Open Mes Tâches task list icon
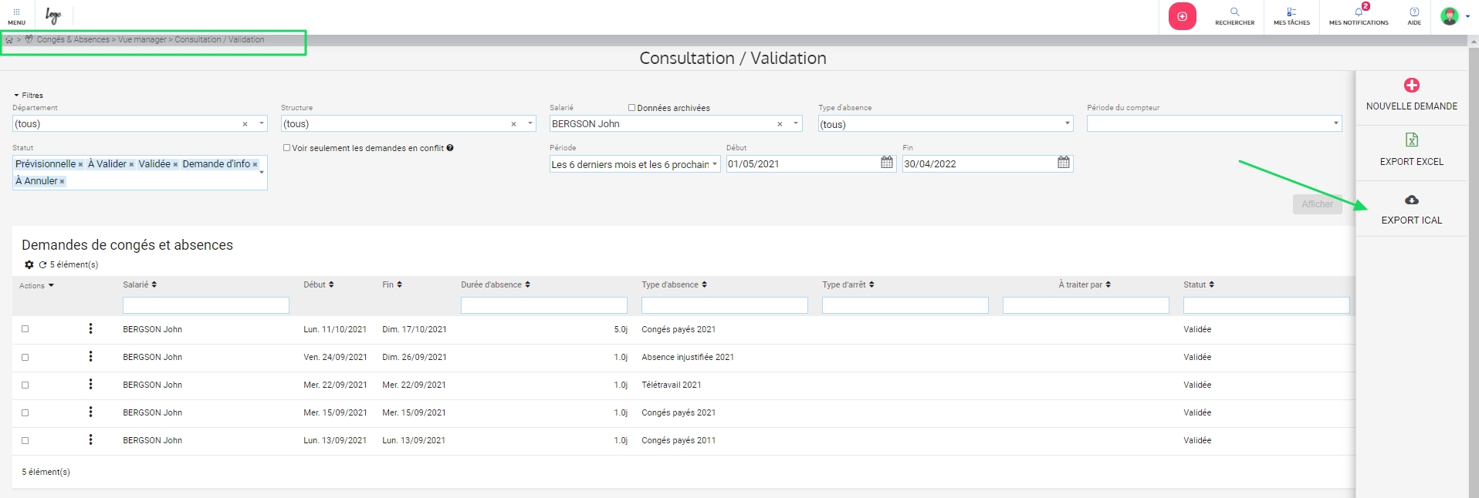 click(x=1291, y=16)
